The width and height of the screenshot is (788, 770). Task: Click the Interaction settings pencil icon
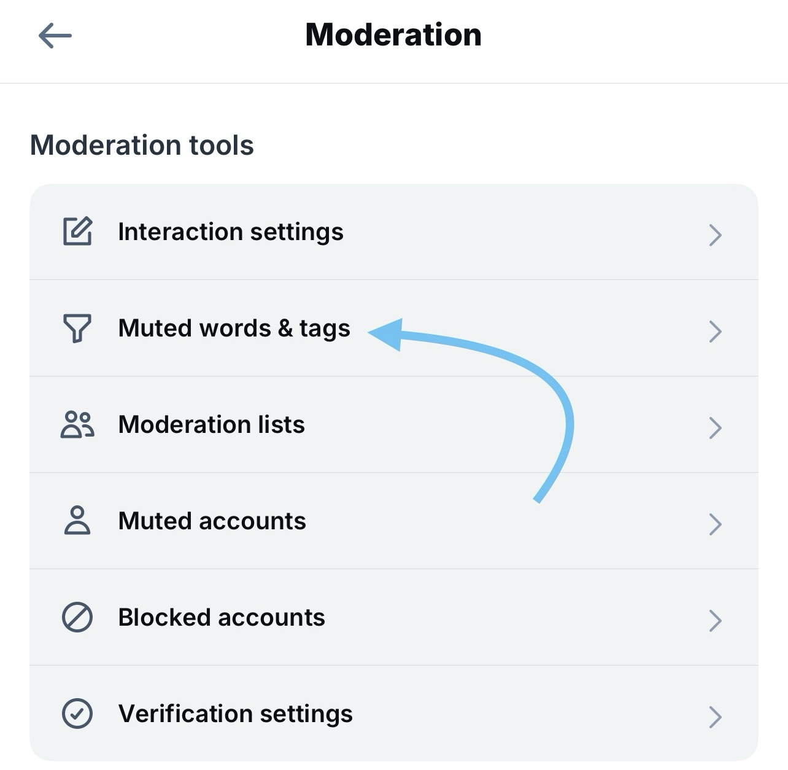click(77, 231)
